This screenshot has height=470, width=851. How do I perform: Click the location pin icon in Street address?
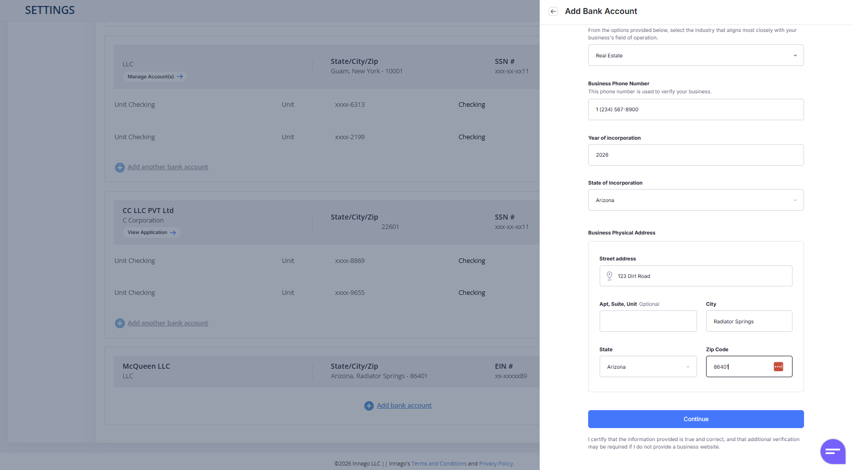click(609, 276)
